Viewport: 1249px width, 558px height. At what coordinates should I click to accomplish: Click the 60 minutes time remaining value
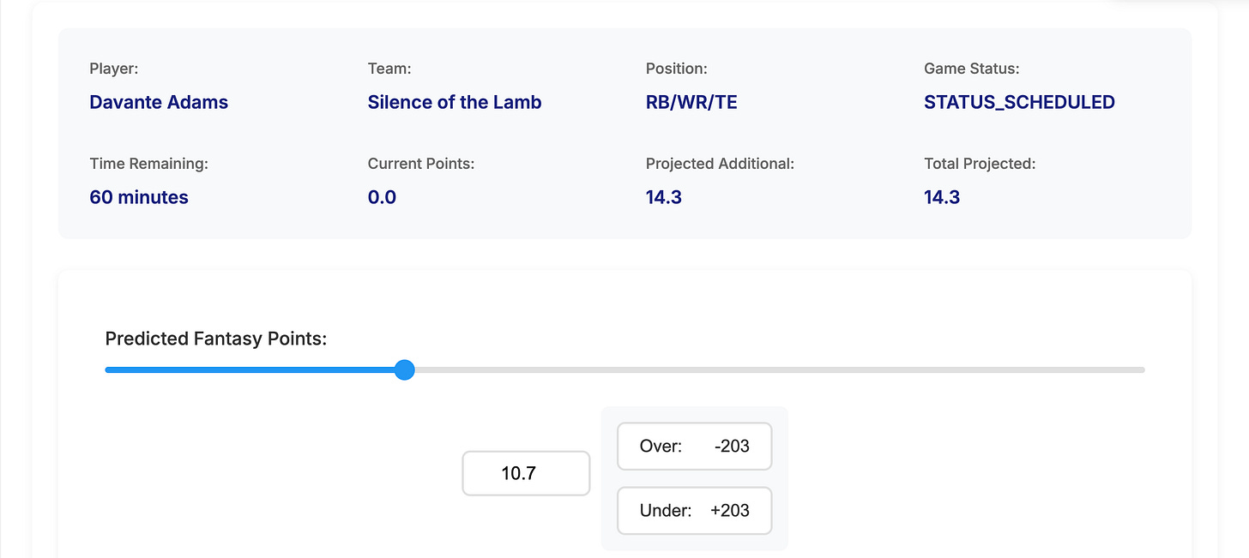[x=139, y=197]
